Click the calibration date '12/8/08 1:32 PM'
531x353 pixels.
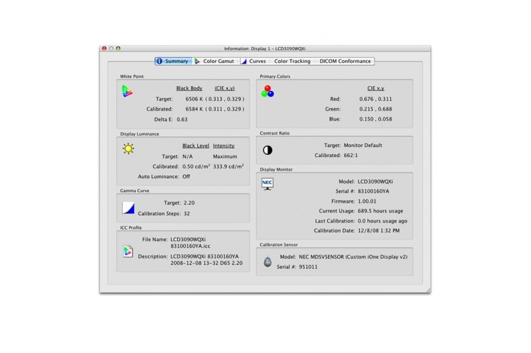(x=378, y=230)
